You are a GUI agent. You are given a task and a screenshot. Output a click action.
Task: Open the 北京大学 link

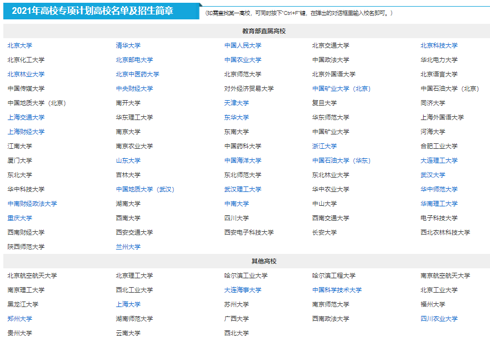[x=20, y=45]
